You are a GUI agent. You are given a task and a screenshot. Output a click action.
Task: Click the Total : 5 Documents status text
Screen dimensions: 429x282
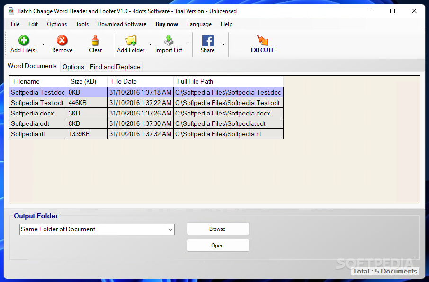coord(385,271)
